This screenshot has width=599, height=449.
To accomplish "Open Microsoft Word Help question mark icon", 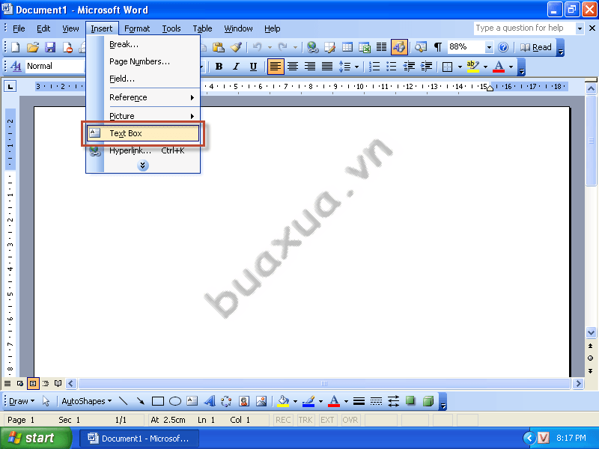I will (503, 47).
